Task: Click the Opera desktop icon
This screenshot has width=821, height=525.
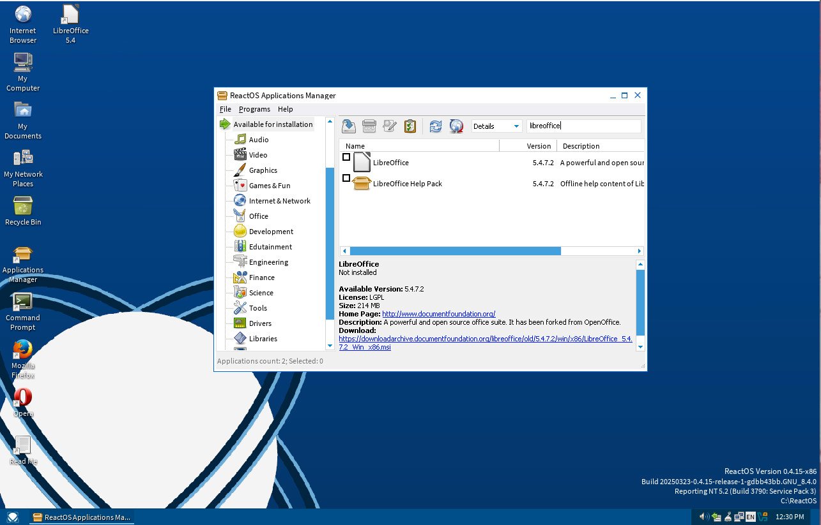Action: pos(23,402)
